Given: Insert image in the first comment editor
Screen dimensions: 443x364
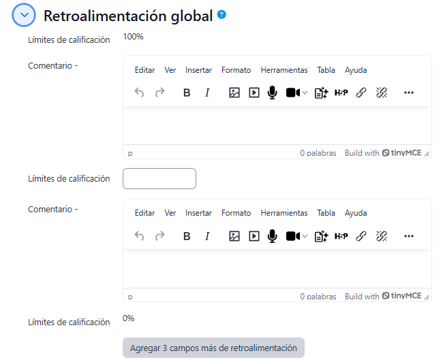Looking at the screenshot, I should pyautogui.click(x=234, y=93).
